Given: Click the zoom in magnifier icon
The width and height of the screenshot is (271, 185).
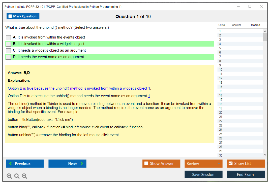Looking at the screenshot, I should (9, 176).
